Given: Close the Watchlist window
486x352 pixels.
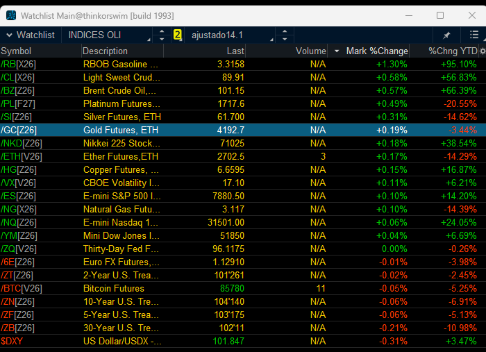Looking at the screenshot, I should pos(471,15).
